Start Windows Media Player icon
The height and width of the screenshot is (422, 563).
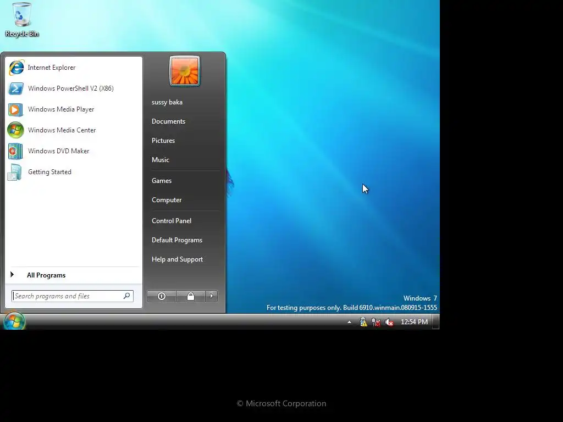click(x=15, y=109)
